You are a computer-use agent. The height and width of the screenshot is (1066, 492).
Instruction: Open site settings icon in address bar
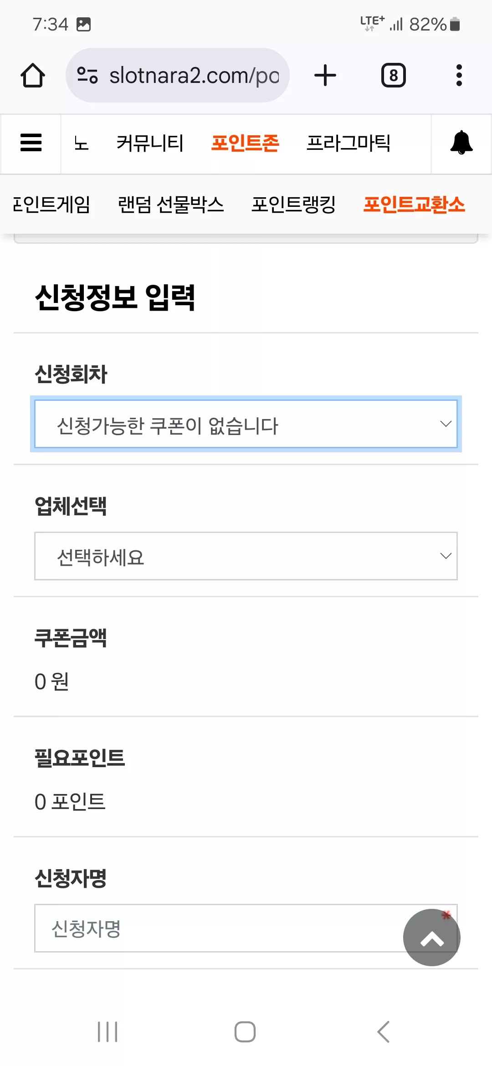(87, 75)
